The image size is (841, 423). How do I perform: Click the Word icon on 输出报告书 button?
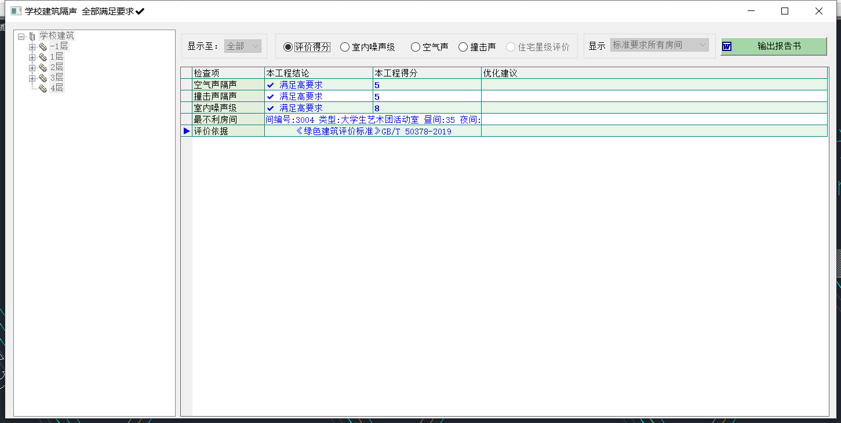coord(727,46)
